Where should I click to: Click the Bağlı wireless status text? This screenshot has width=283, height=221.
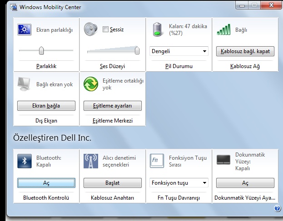point(241,30)
